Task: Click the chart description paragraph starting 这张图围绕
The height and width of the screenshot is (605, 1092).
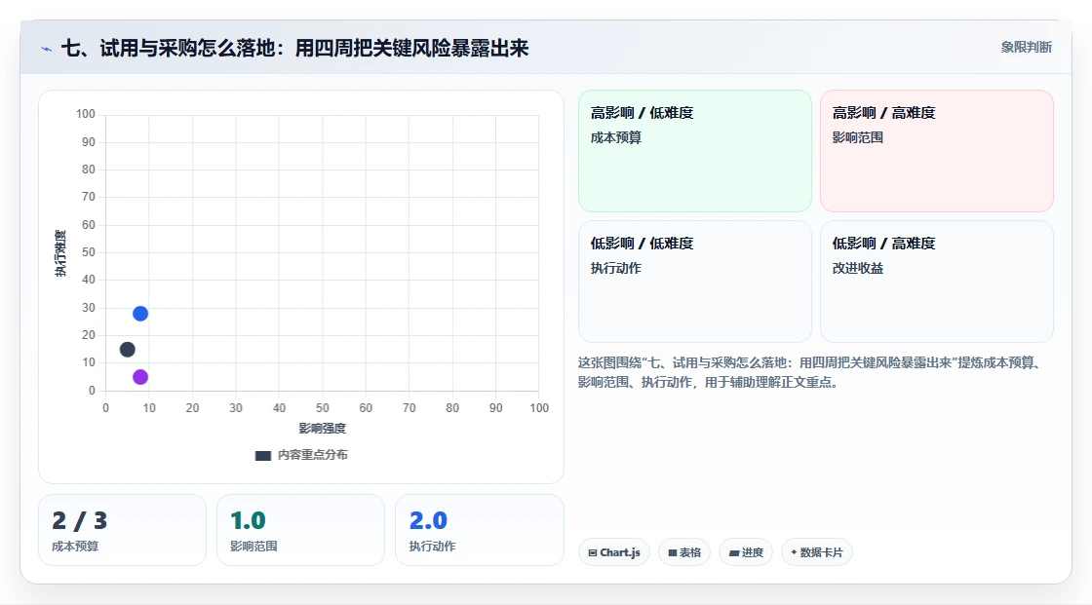Action: pyautogui.click(x=810, y=372)
